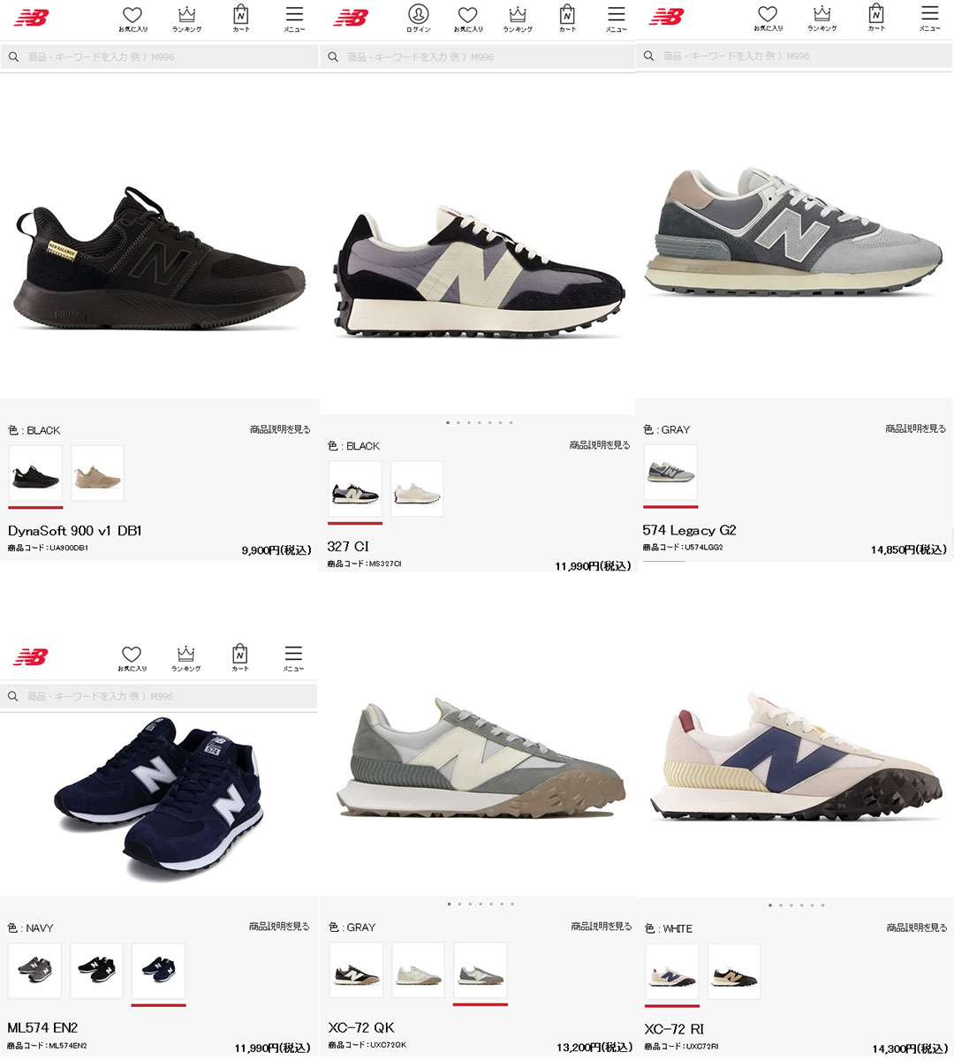Select cream color variant of 327 CI

[x=417, y=488]
